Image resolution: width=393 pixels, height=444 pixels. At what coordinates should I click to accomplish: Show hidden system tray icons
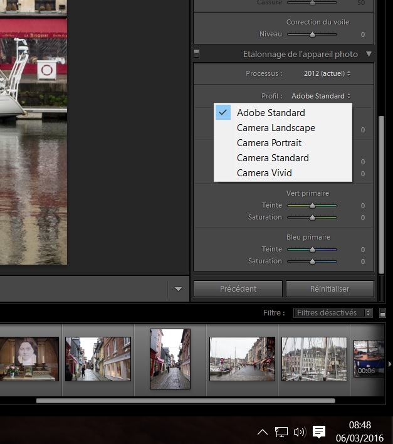click(262, 432)
